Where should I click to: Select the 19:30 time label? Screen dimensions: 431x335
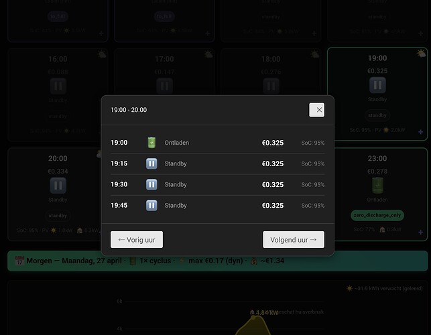(x=119, y=184)
